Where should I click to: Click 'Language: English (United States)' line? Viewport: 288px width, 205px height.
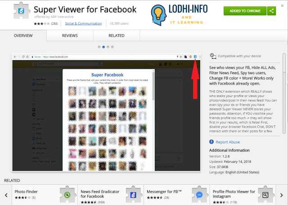click(x=234, y=172)
